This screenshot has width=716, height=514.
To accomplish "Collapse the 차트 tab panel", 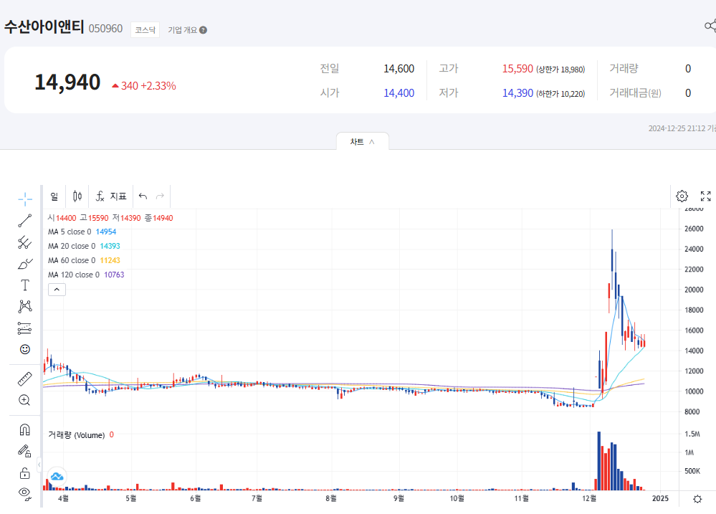I will tap(363, 142).
